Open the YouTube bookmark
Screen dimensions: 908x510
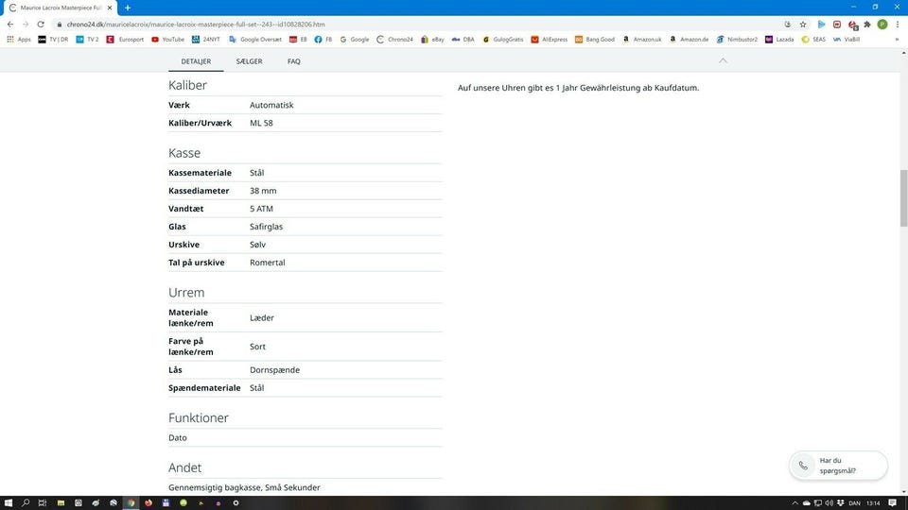pos(168,40)
